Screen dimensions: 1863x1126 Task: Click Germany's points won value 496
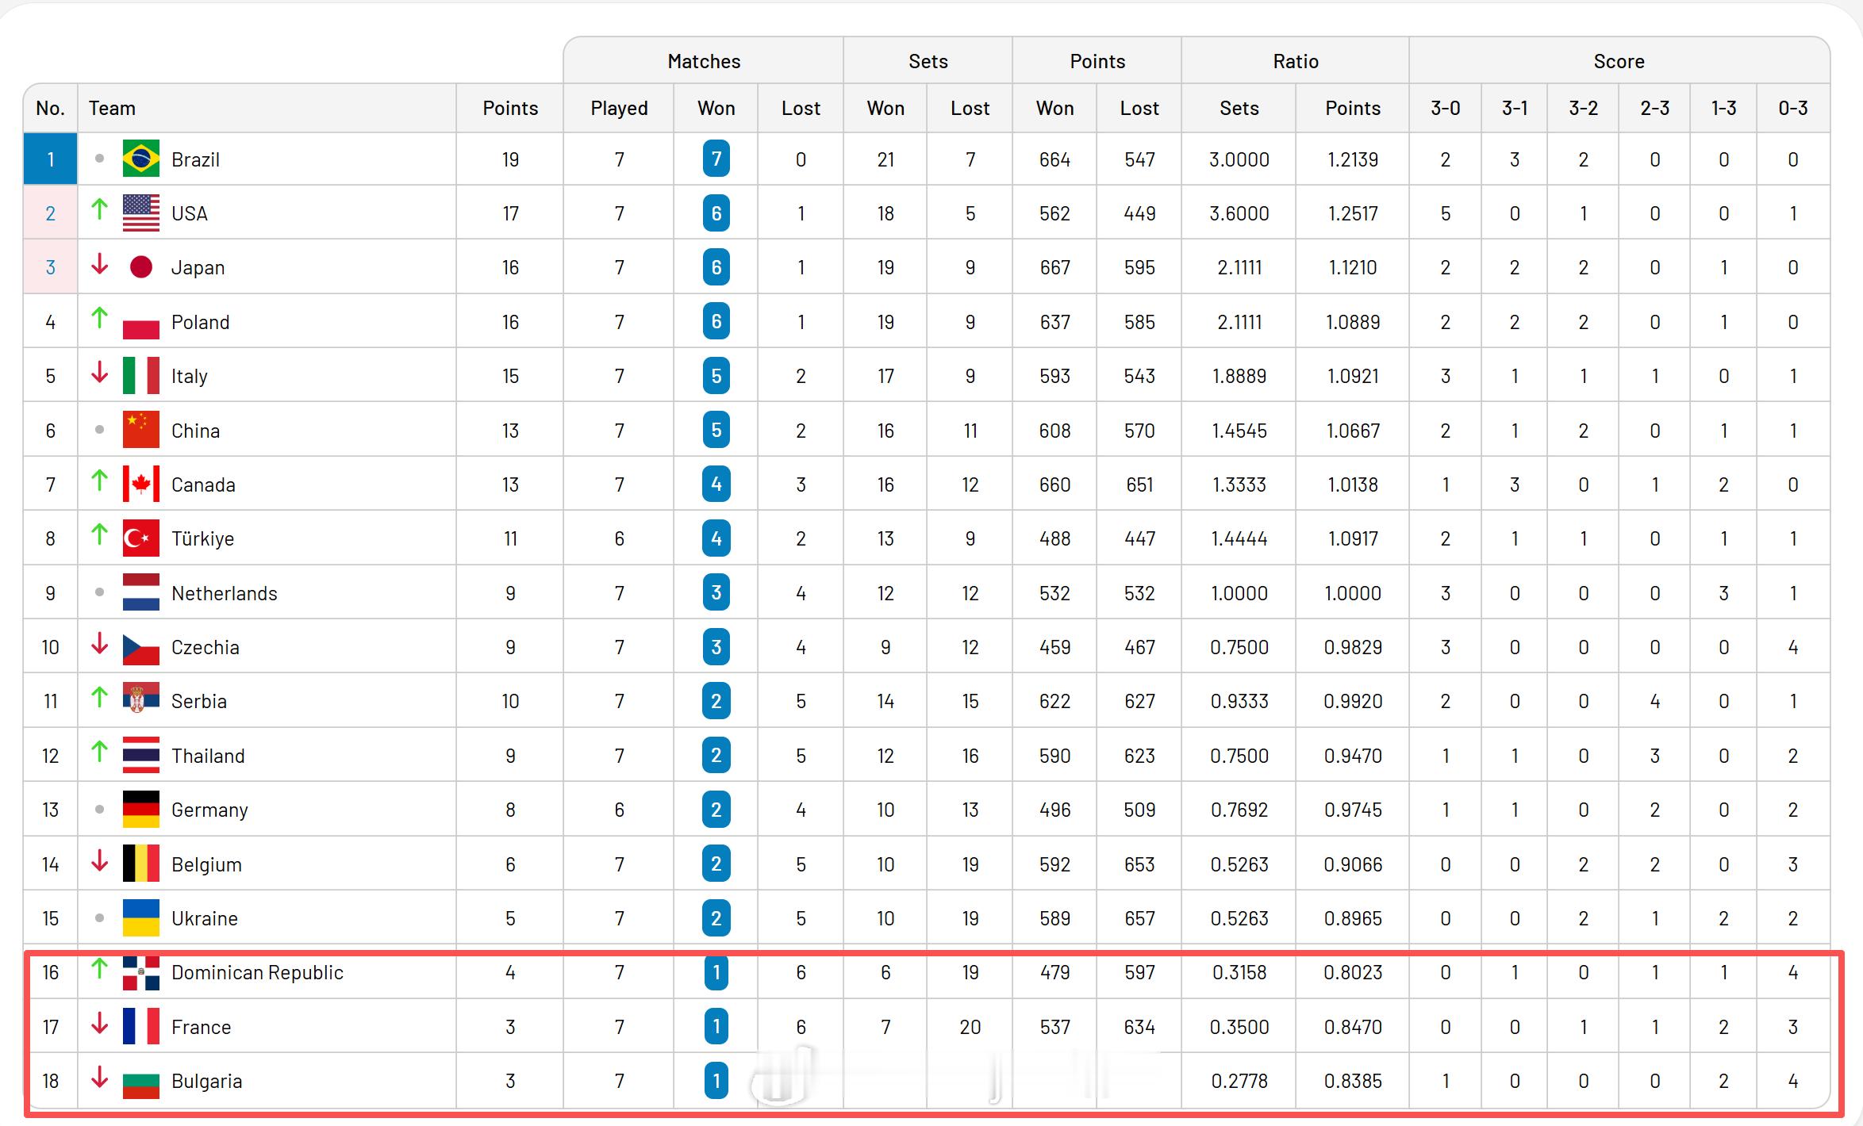point(1055,810)
